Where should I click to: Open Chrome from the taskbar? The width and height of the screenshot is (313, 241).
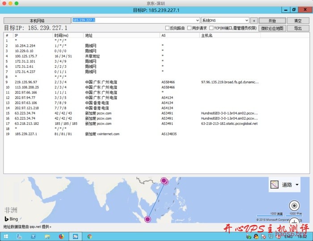point(89,236)
